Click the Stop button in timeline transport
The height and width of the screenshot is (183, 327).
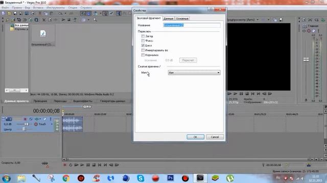pos(94,165)
